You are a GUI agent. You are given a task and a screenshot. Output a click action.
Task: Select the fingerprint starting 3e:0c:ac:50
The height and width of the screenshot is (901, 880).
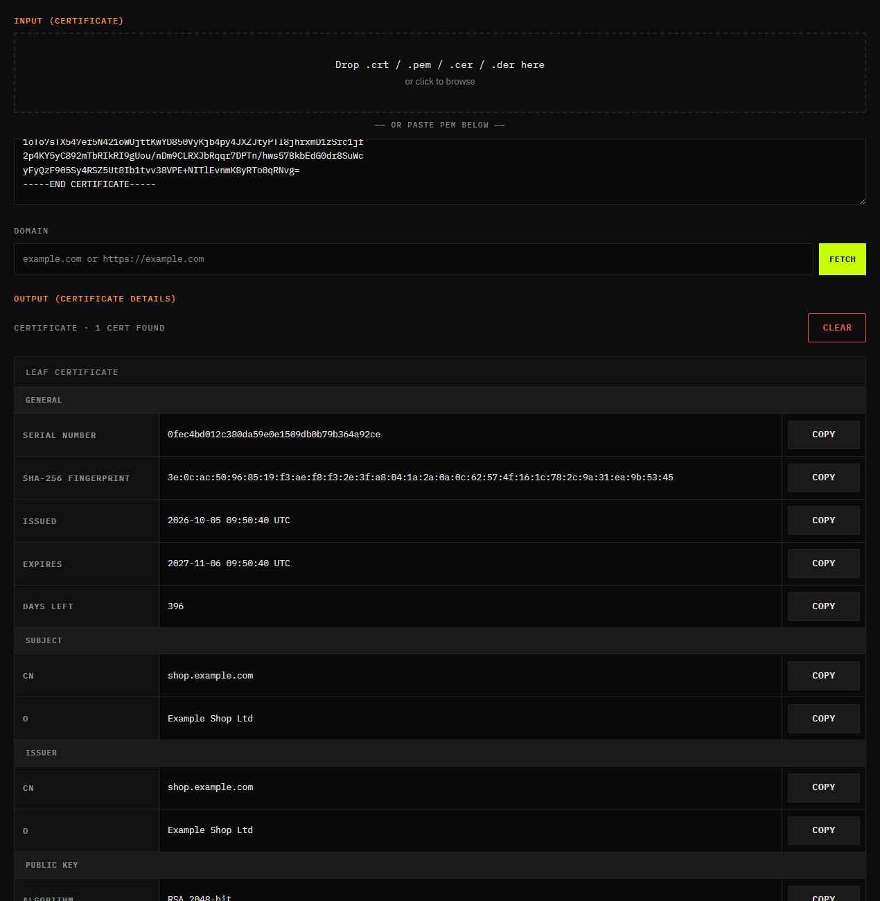(x=421, y=478)
